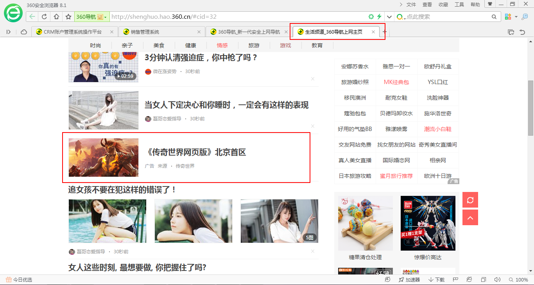The width and height of the screenshot is (534, 285).
Task: Click the red refresh feed floating button
Action: (470, 200)
